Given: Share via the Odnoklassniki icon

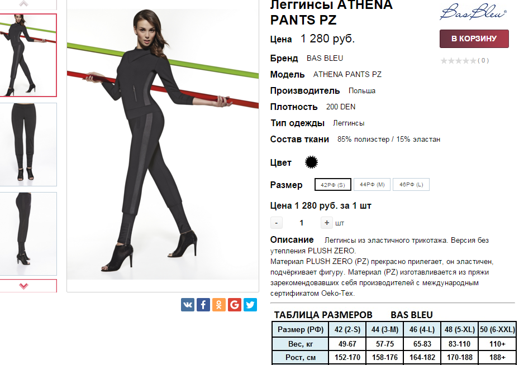Looking at the screenshot, I should pyautogui.click(x=219, y=305).
